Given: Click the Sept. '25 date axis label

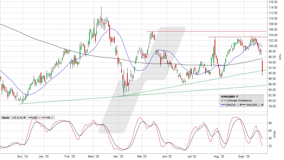Looking at the screenshot, I should (244, 156).
